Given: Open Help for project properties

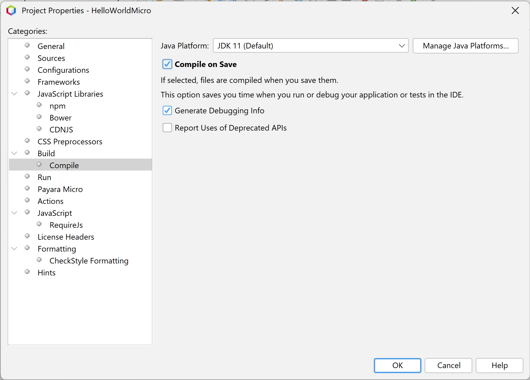Looking at the screenshot, I should [x=499, y=365].
